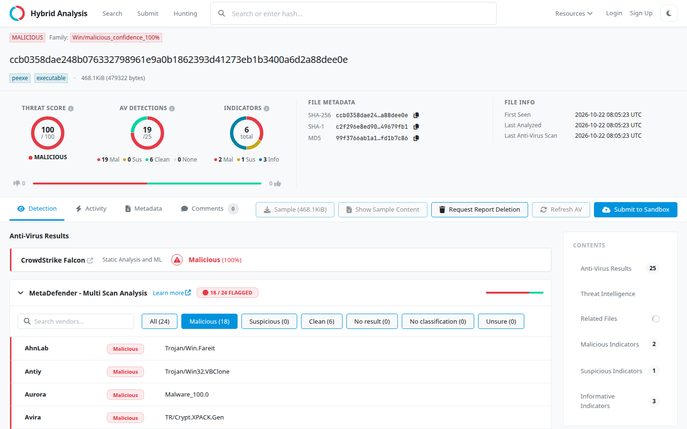The height and width of the screenshot is (429, 687).
Task: Copy the SHA-256 hash value
Action: [416, 115]
